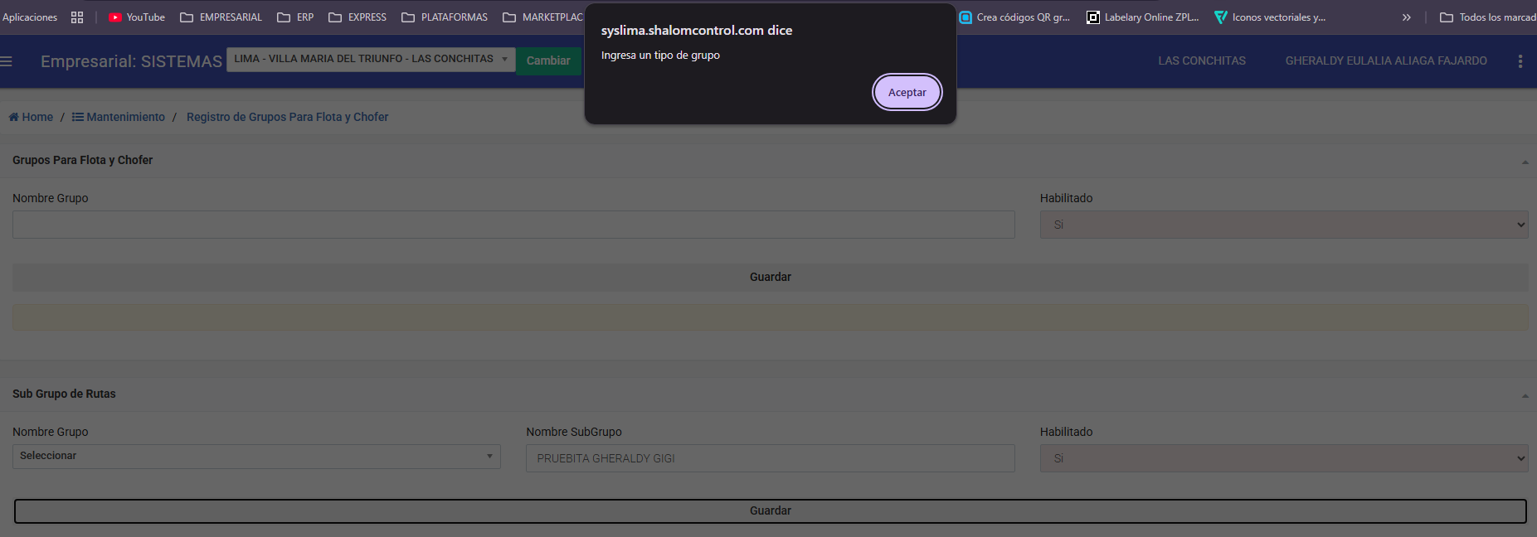Open the three-dot options menu
The image size is (1537, 537).
coord(1520,61)
